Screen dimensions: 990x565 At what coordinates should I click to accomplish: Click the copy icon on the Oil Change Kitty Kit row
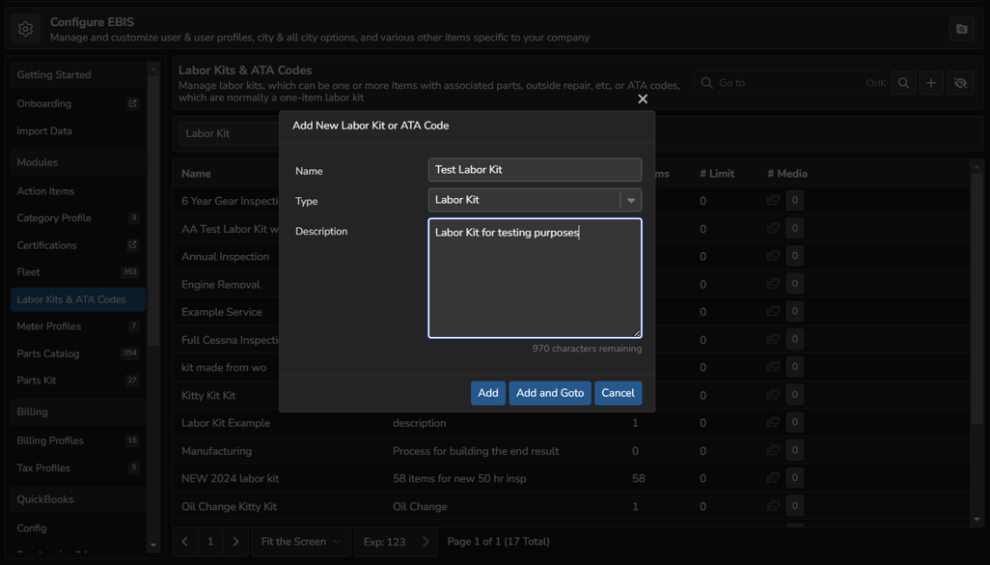point(772,505)
